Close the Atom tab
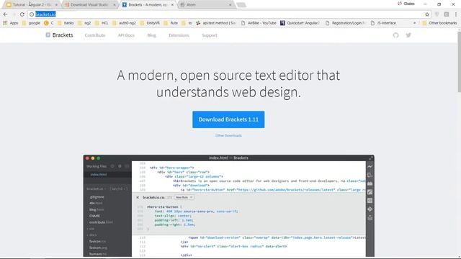This screenshot has width=461, height=259. (x=230, y=5)
